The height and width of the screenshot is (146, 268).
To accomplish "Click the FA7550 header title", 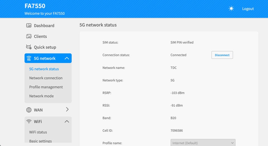I will coord(35,6).
